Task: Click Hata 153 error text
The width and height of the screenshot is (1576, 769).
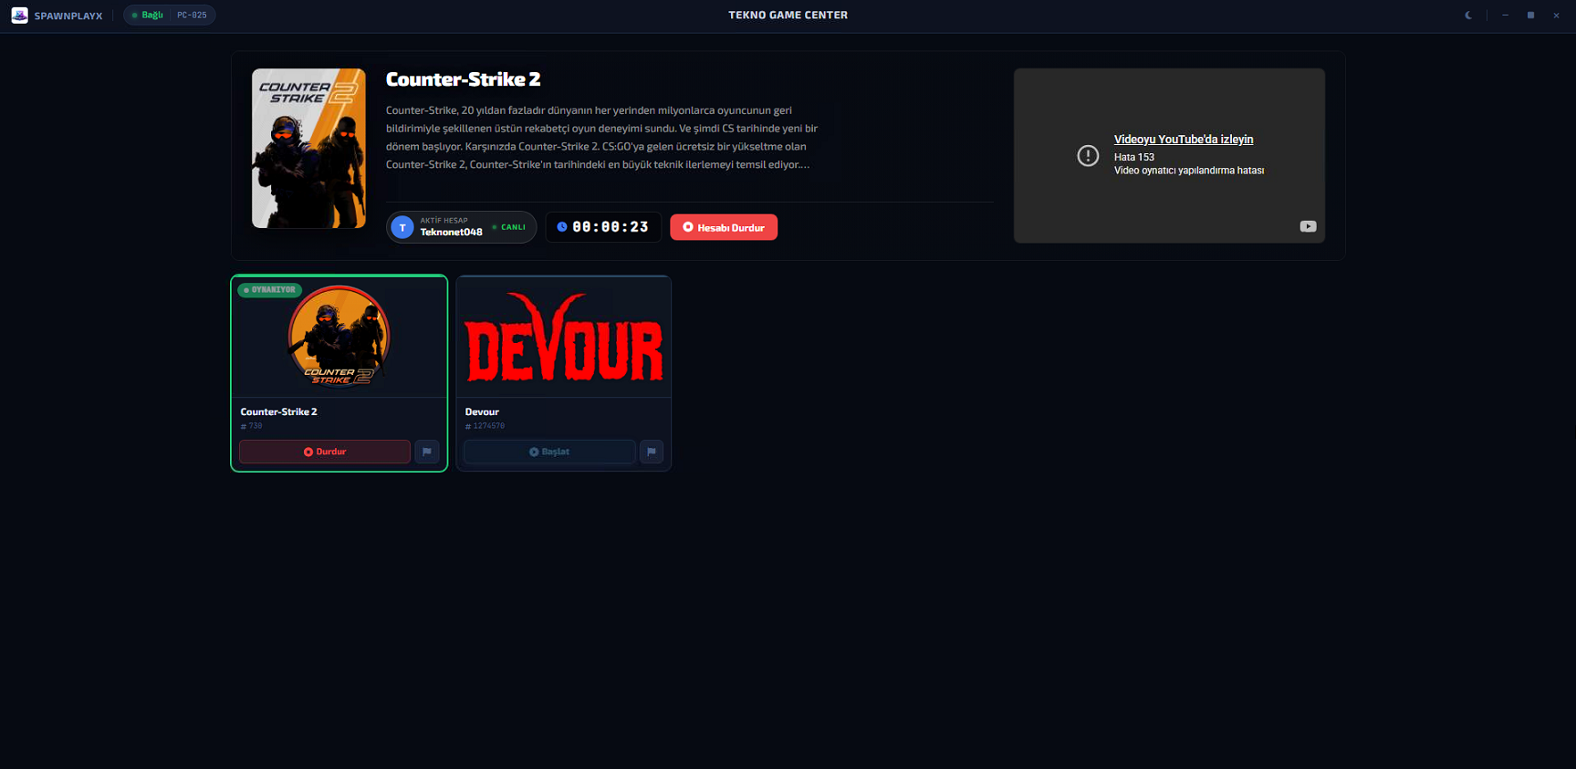Action: 1133,157
